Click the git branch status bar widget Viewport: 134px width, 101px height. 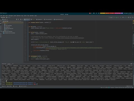coord(128,88)
